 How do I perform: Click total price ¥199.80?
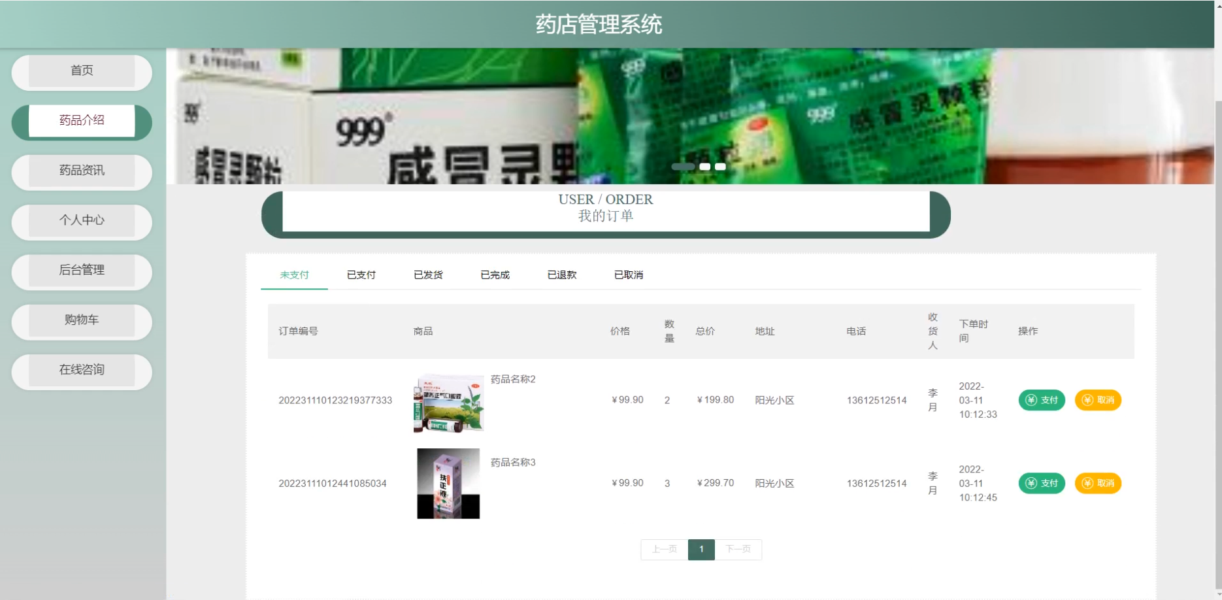click(716, 400)
